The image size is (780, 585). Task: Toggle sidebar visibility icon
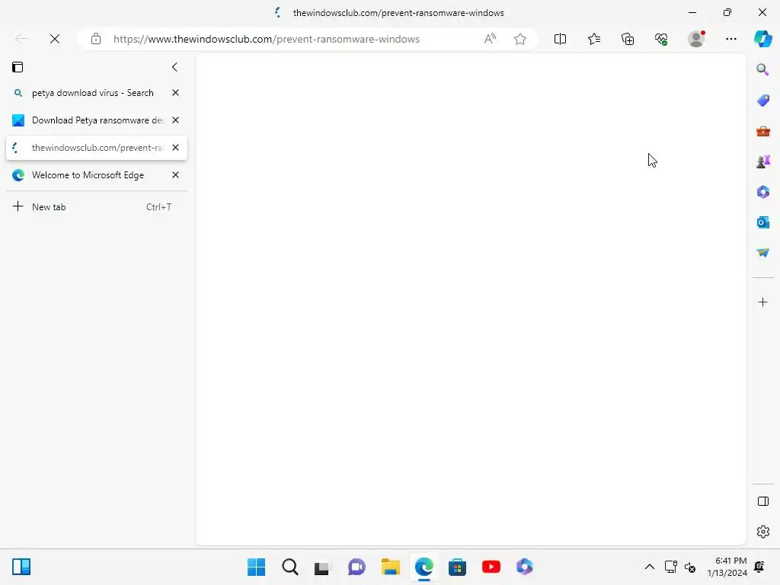tap(762, 501)
